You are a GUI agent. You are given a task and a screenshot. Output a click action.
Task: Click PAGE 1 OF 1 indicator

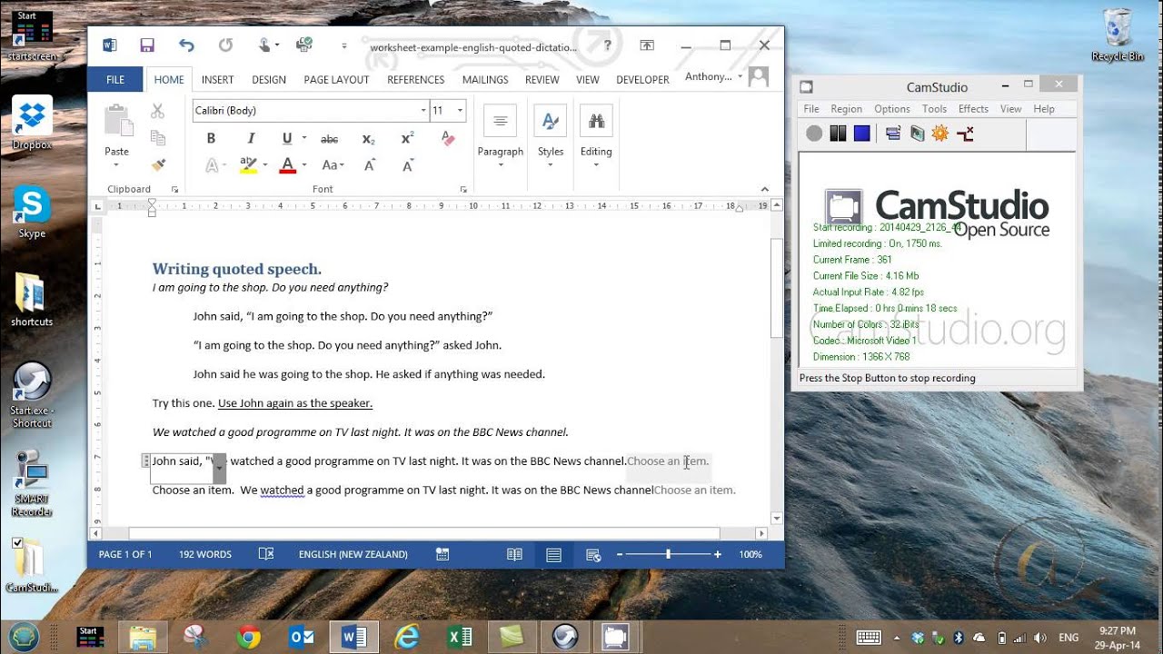pos(125,554)
